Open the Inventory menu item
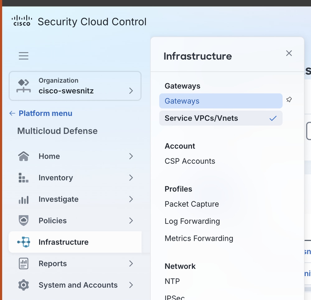The image size is (311, 300). click(75, 178)
